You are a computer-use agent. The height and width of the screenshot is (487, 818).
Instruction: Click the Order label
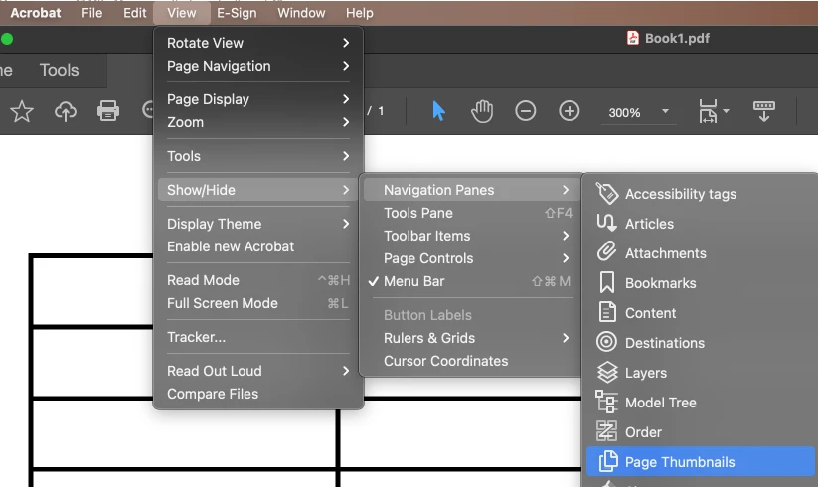643,432
